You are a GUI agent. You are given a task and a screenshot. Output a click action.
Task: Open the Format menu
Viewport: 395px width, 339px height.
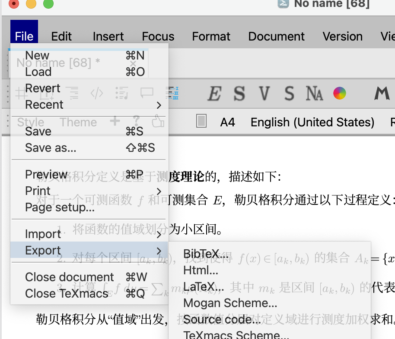tap(211, 37)
